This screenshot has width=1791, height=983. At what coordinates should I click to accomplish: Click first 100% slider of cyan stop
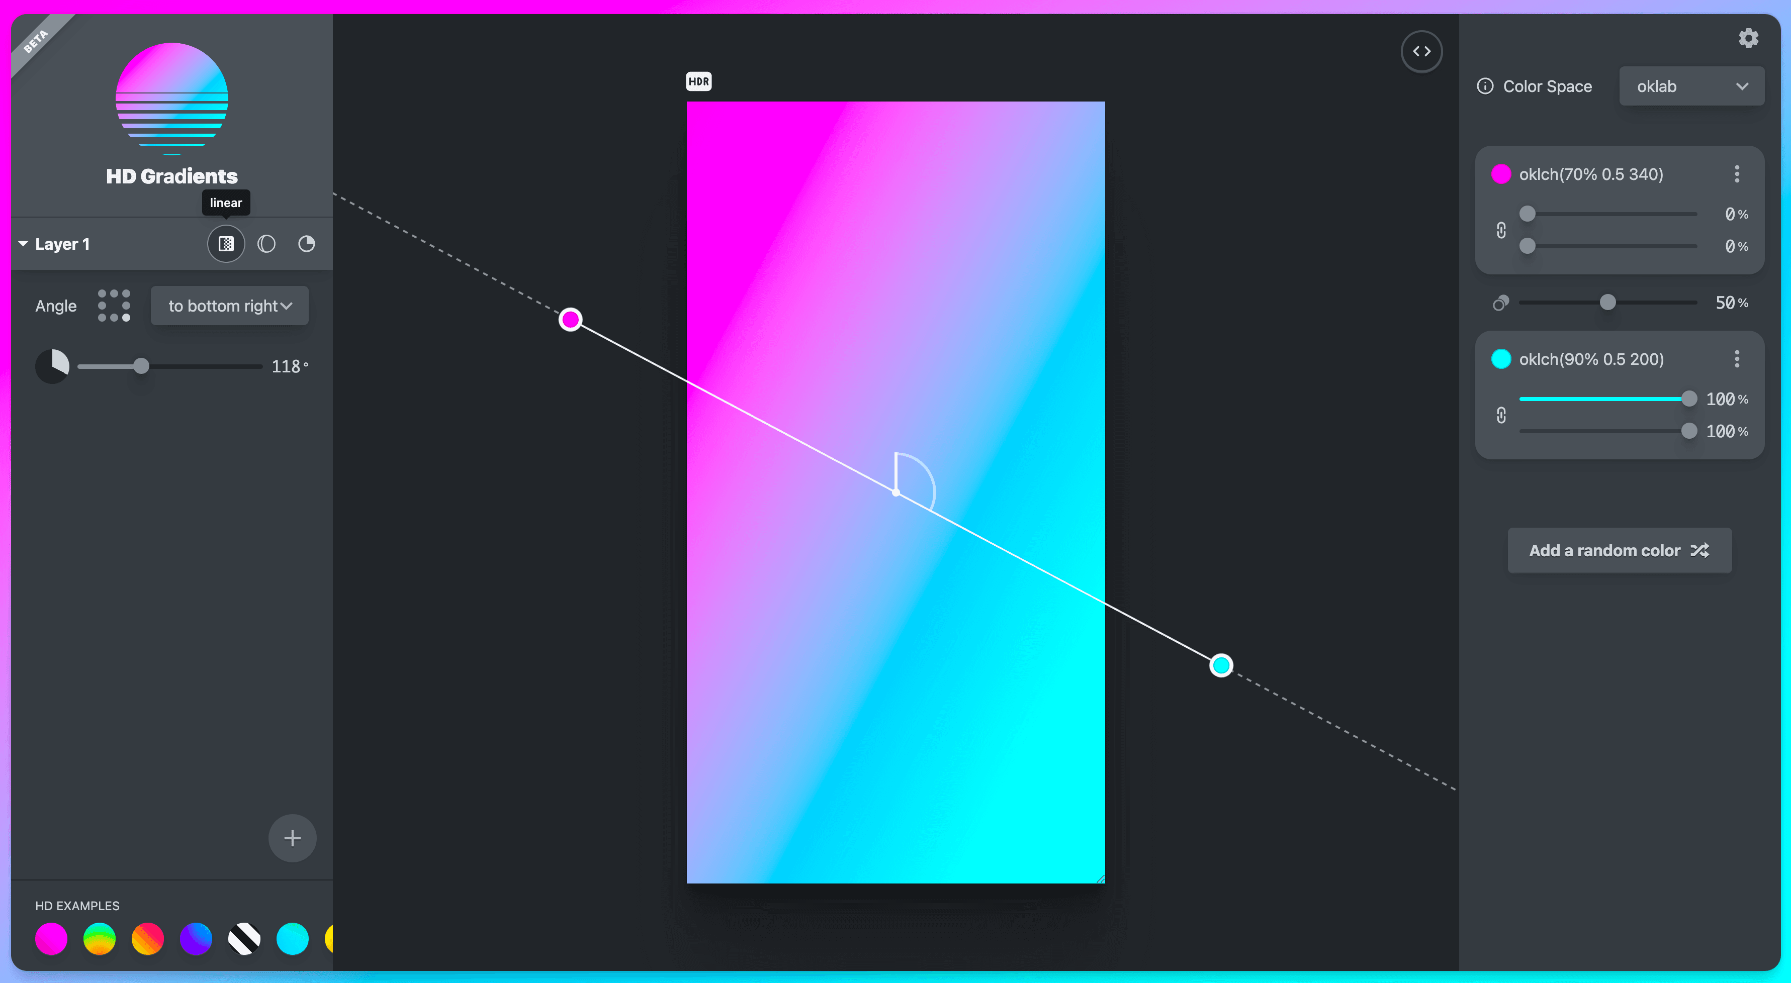tap(1607, 399)
